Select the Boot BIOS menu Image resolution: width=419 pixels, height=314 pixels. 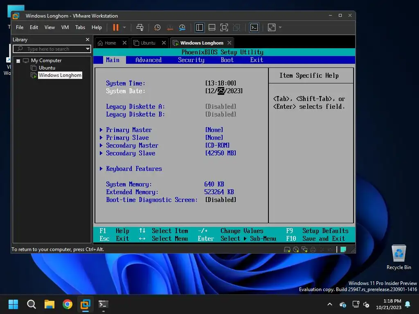tap(227, 60)
